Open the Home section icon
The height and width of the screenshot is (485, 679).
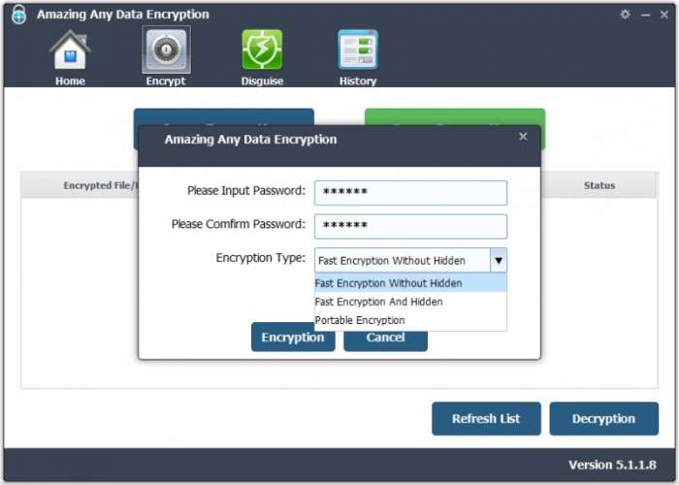[x=70, y=50]
